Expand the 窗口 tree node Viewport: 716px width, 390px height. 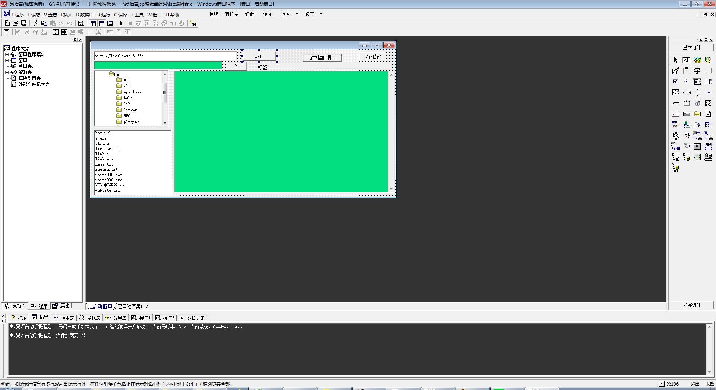tap(7, 60)
